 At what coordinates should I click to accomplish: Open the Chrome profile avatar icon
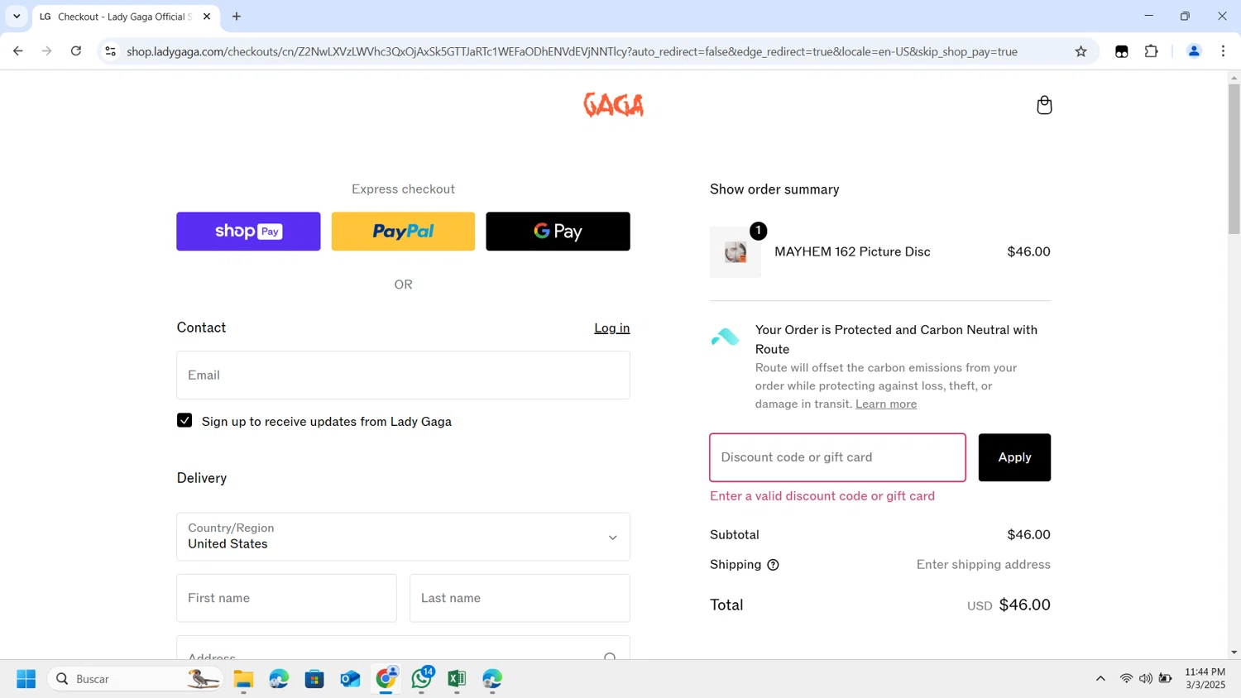1193,51
